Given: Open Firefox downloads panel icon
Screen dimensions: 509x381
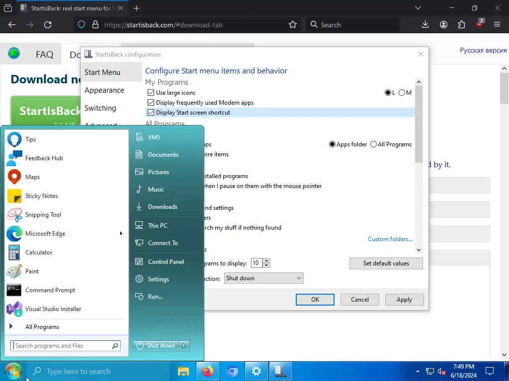Looking at the screenshot, I should [x=425, y=25].
